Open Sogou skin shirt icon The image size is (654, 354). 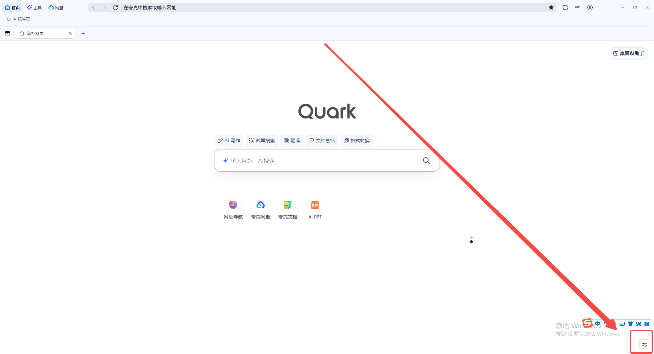(x=630, y=324)
